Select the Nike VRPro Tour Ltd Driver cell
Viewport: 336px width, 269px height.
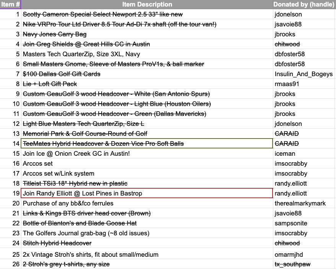click(x=147, y=24)
